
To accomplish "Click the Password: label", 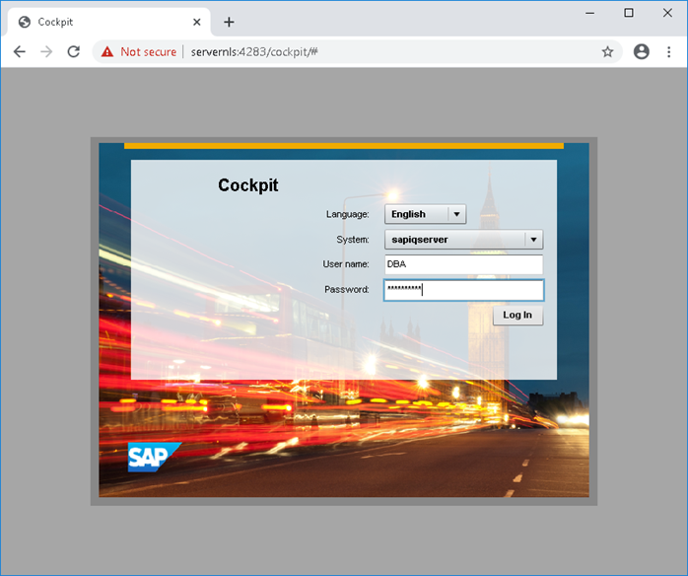I will (x=347, y=290).
